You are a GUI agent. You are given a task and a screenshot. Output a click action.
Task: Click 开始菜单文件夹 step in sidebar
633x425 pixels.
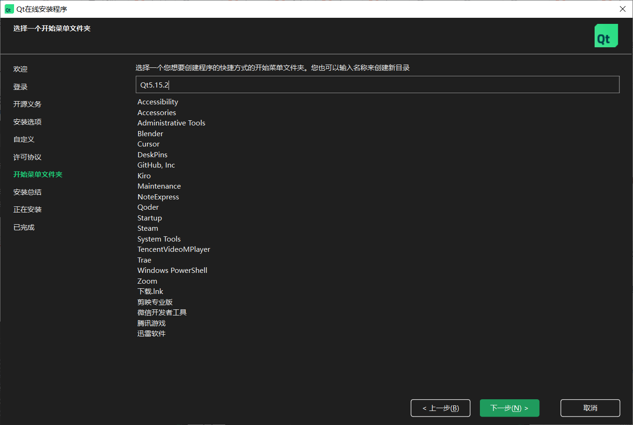coord(38,175)
